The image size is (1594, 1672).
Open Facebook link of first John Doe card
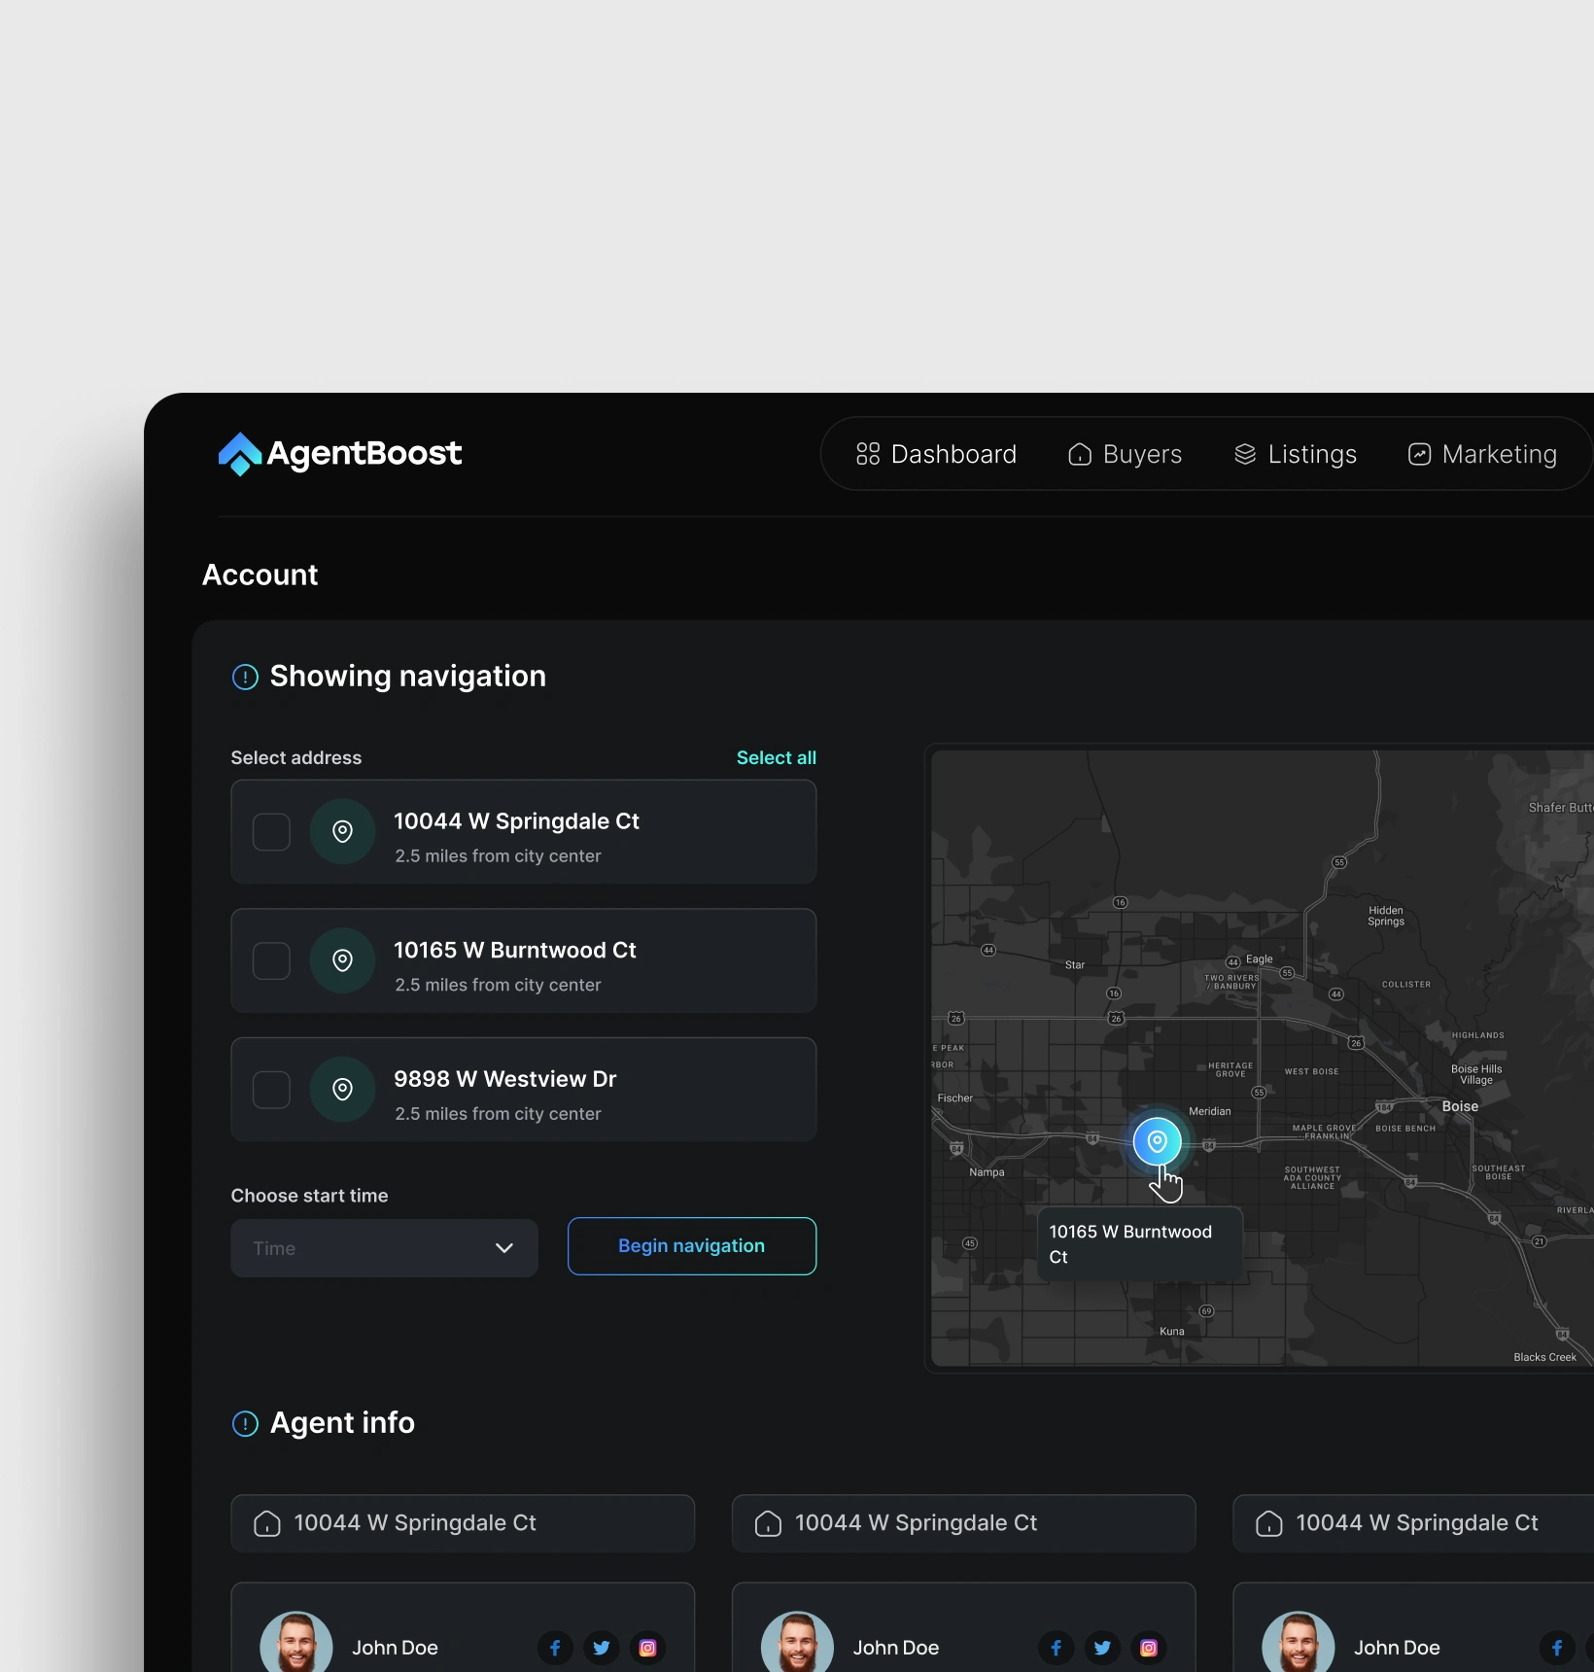[x=555, y=1648]
